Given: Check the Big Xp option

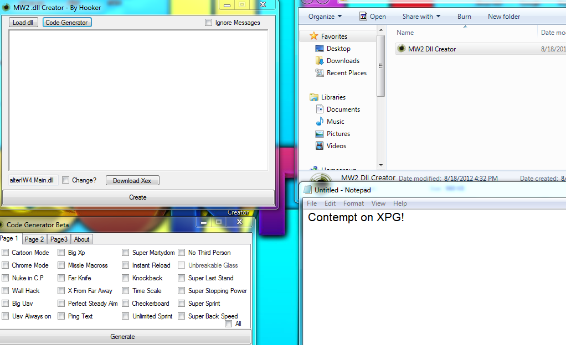Looking at the screenshot, I should pyautogui.click(x=61, y=252).
